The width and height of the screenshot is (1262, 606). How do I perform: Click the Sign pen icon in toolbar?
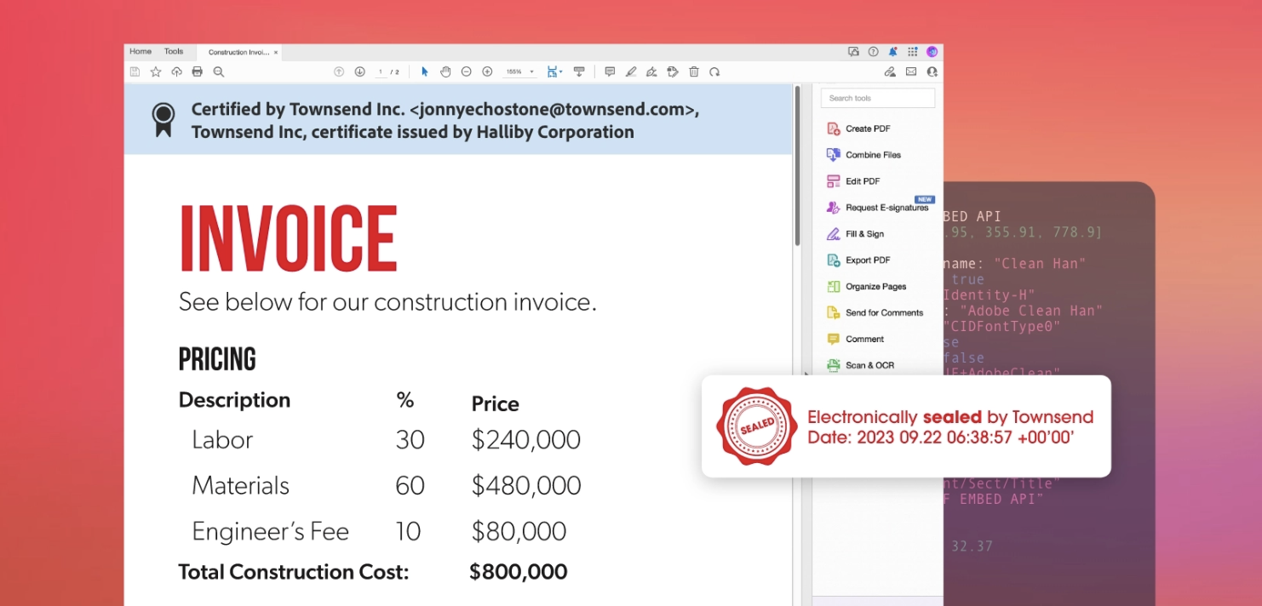pyautogui.click(x=651, y=72)
